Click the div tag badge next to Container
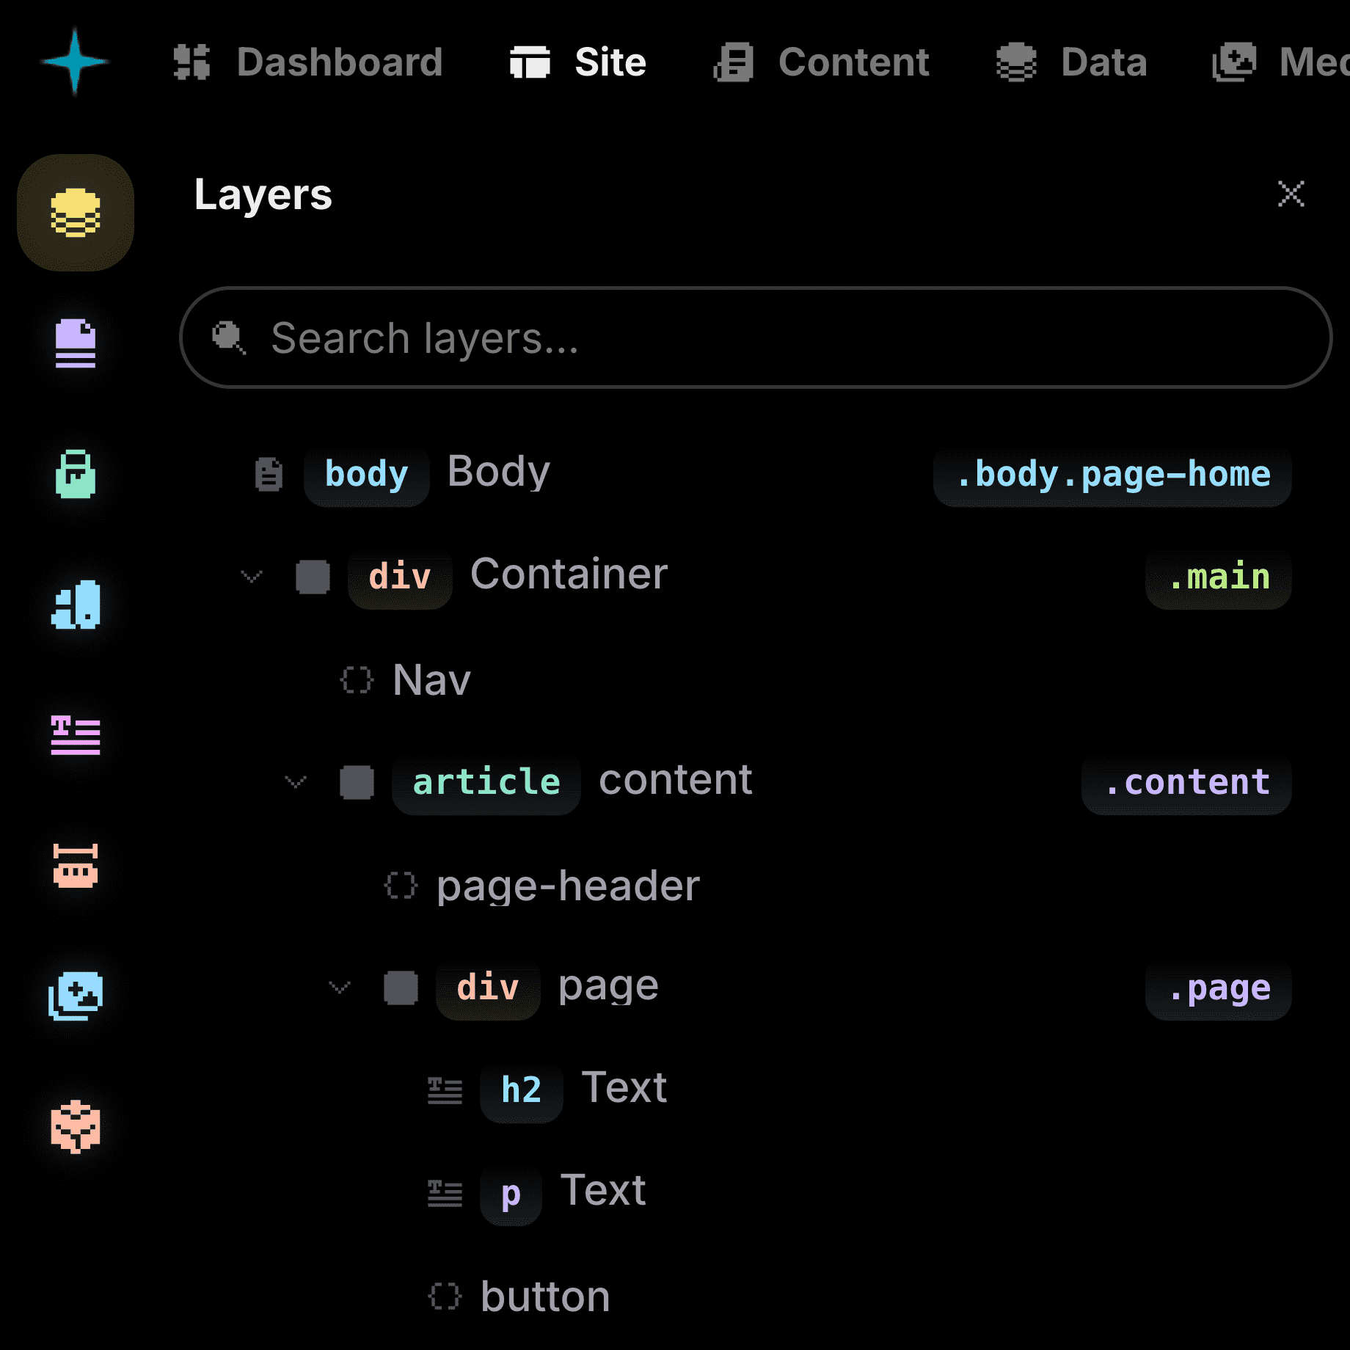Screen dimensions: 1350x1350 [400, 577]
